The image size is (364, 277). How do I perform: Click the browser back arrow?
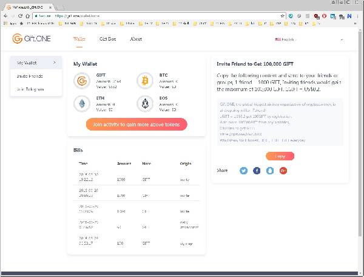pyautogui.click(x=5, y=16)
